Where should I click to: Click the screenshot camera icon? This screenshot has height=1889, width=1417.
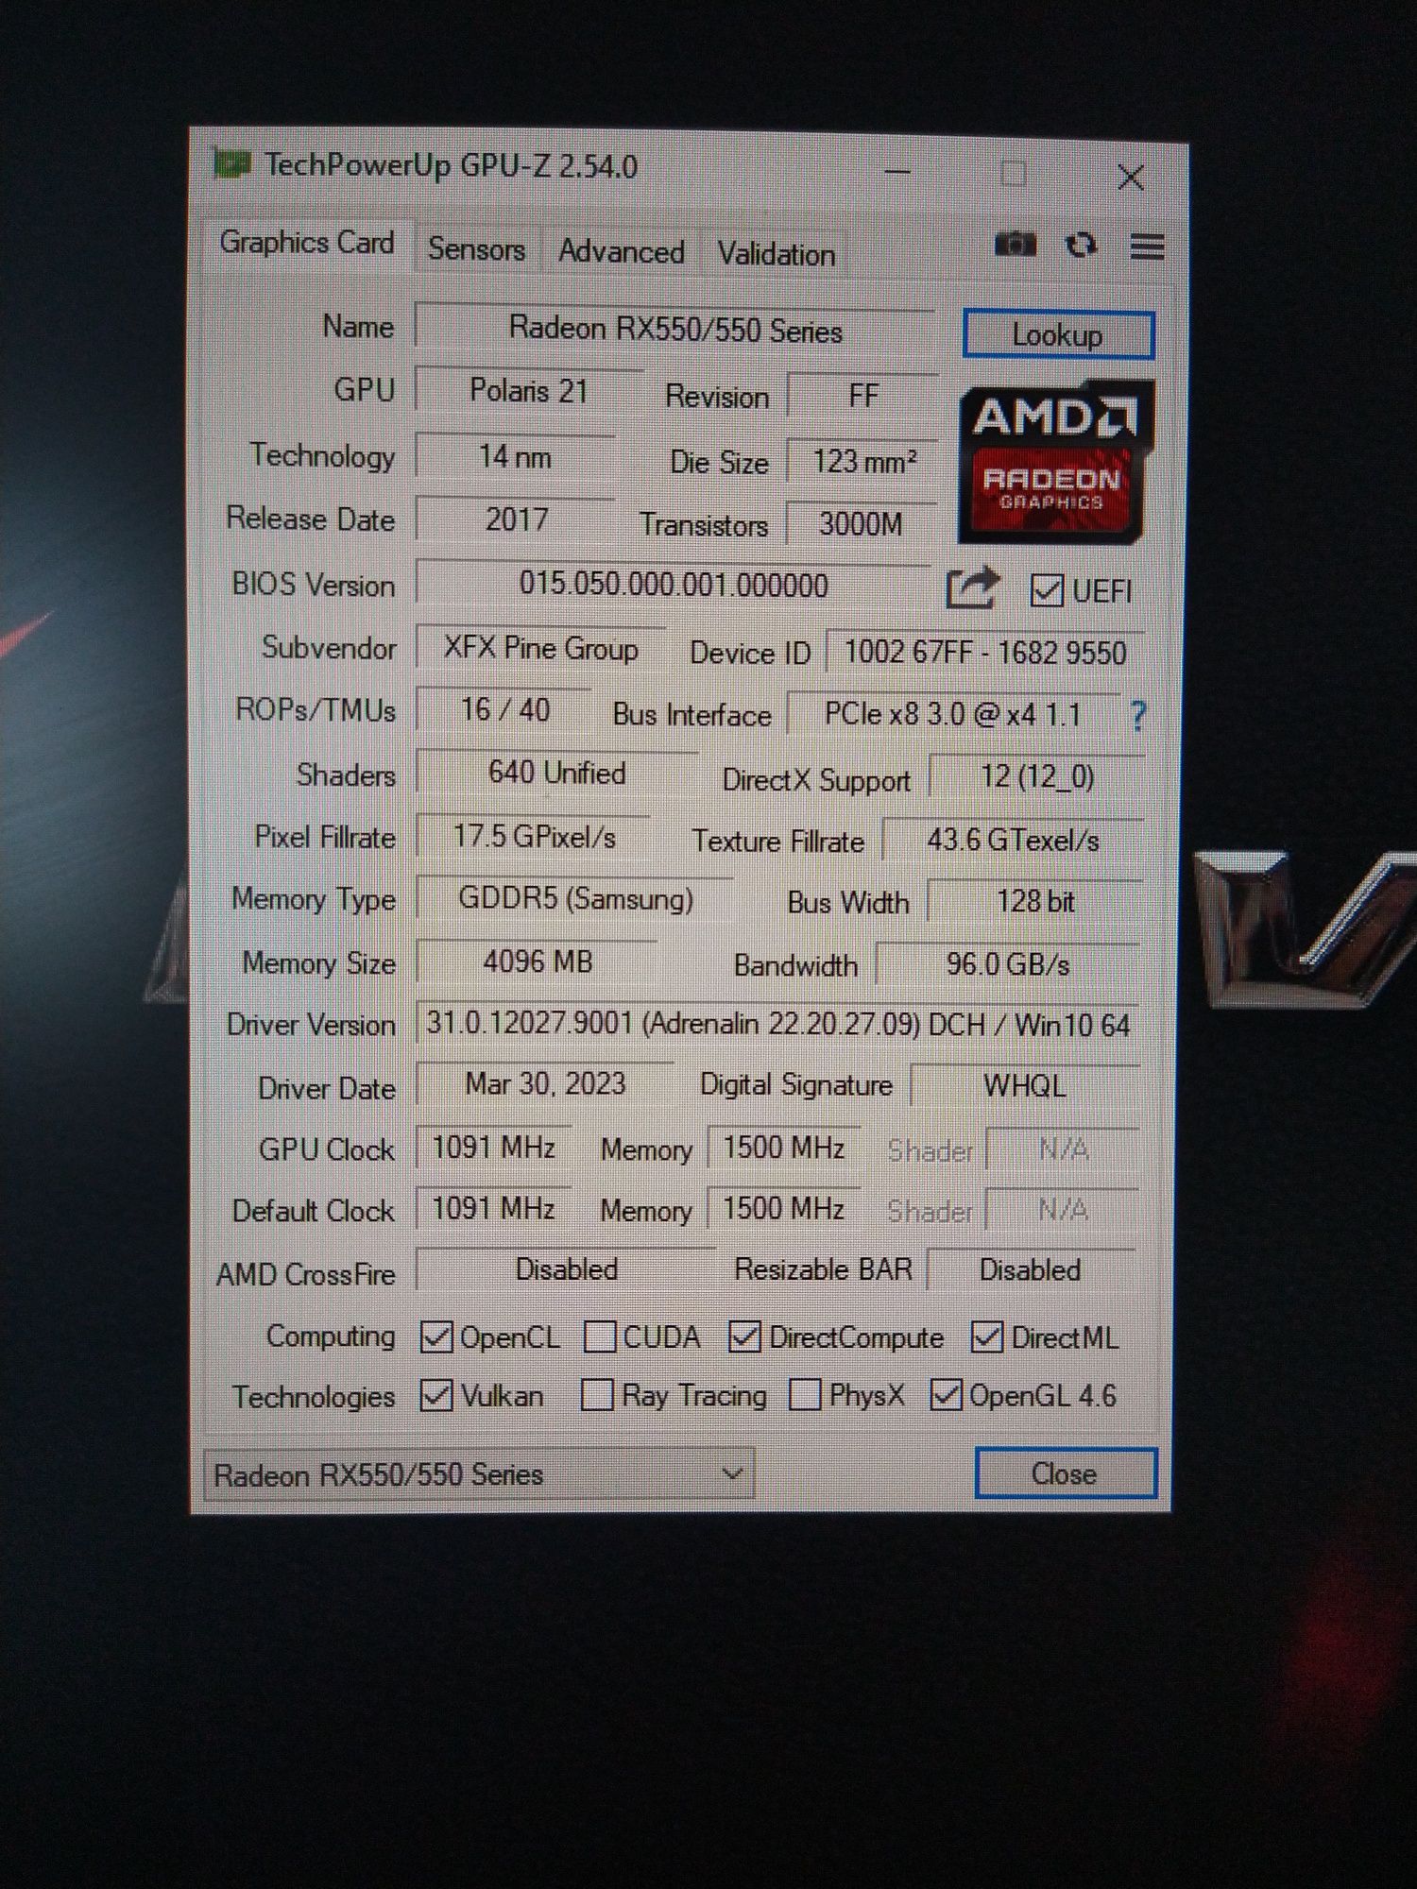point(1016,246)
